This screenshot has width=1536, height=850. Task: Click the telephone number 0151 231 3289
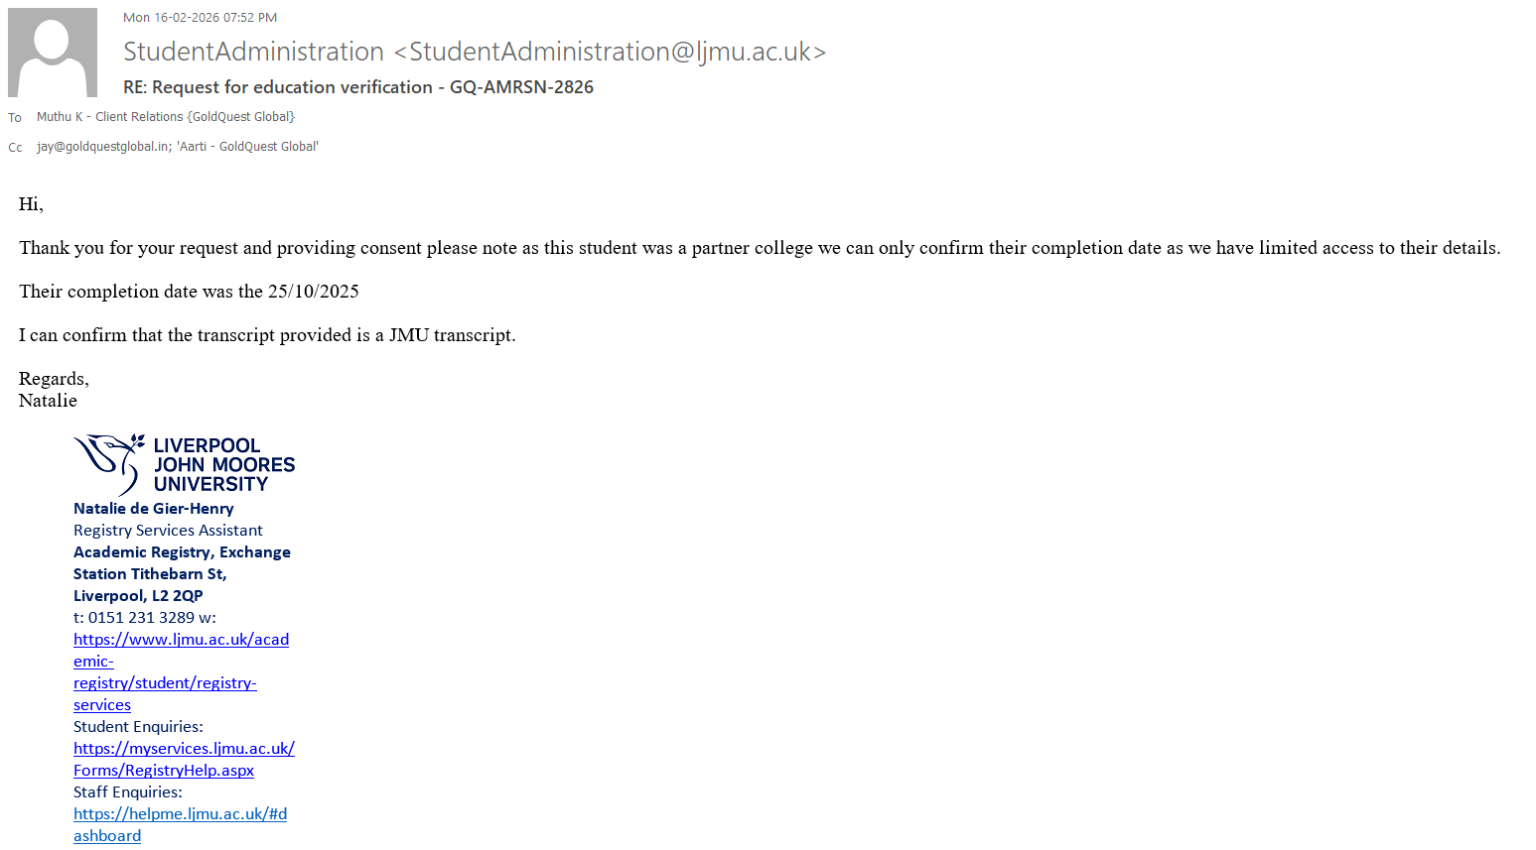(141, 618)
